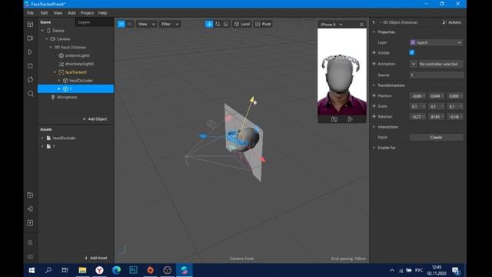492x277 pixels.
Task: Open the workspace layout icon in left sidebar
Action: tap(30, 25)
